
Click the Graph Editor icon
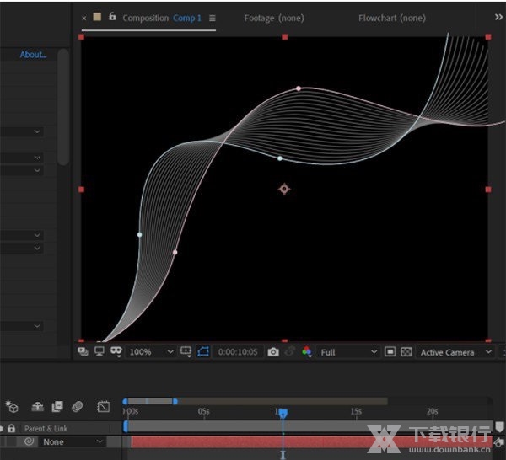[x=104, y=407]
